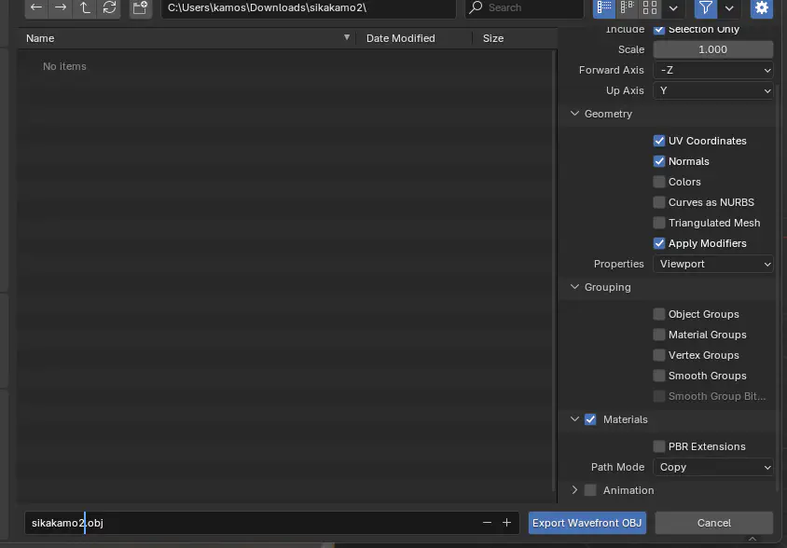Screen dimensions: 787x548
Task: Open the Properties Viewport dropdown
Action: tap(713, 264)
